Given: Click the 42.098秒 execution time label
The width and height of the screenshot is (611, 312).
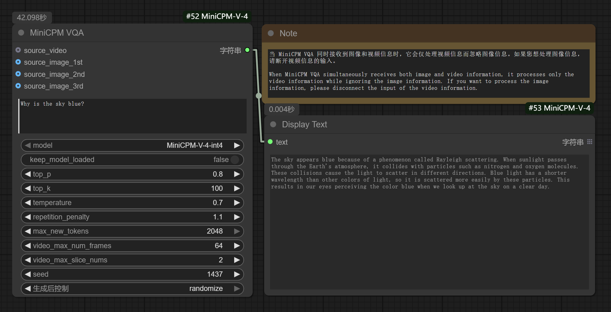Looking at the screenshot, I should (x=32, y=17).
